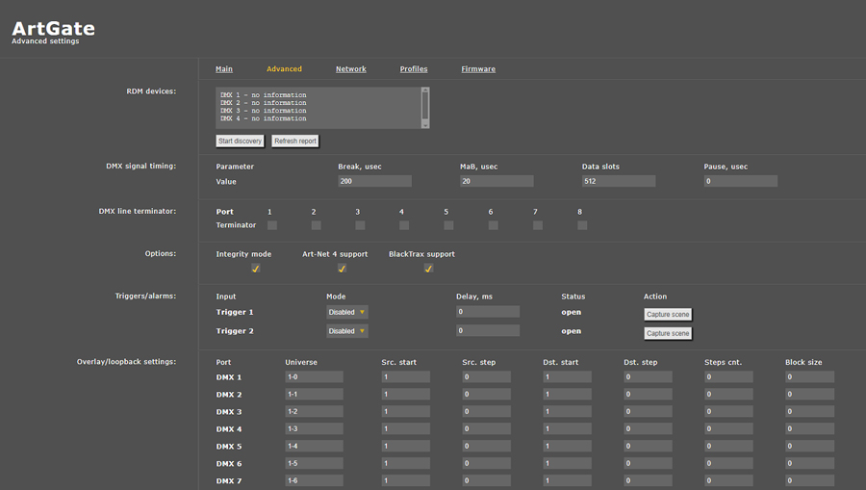Click DMX 6 Dst. start field
Screen dimensions: 866x490
click(567, 463)
